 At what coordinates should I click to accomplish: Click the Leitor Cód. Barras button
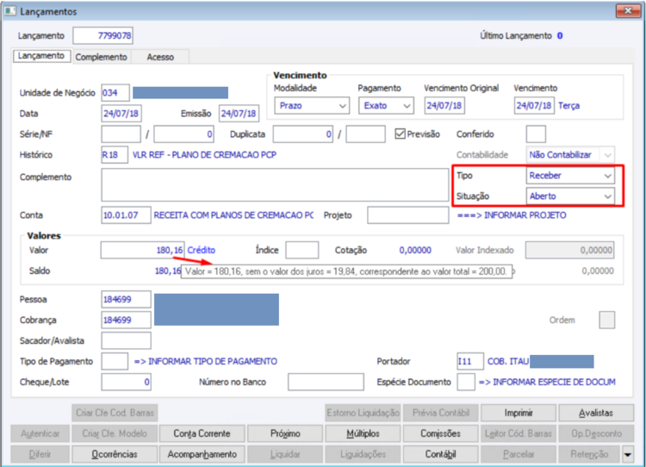click(519, 433)
